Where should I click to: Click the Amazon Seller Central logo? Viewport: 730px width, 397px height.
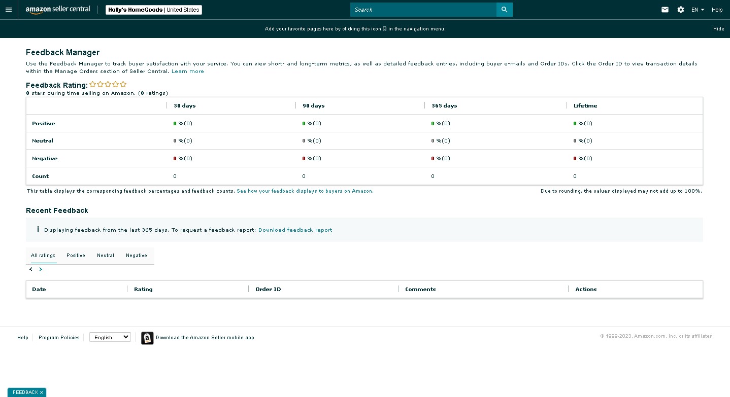point(58,10)
